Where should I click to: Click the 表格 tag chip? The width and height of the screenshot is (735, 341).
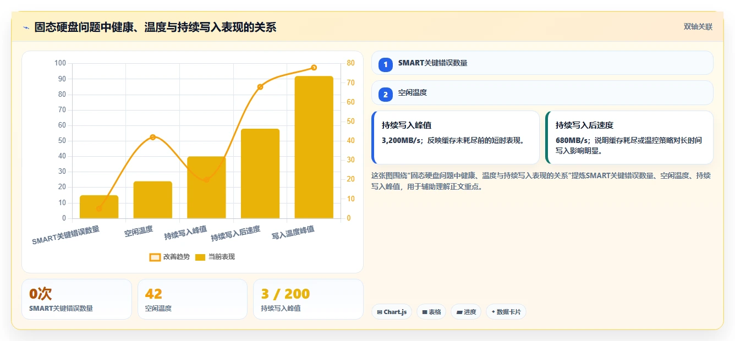click(x=431, y=312)
